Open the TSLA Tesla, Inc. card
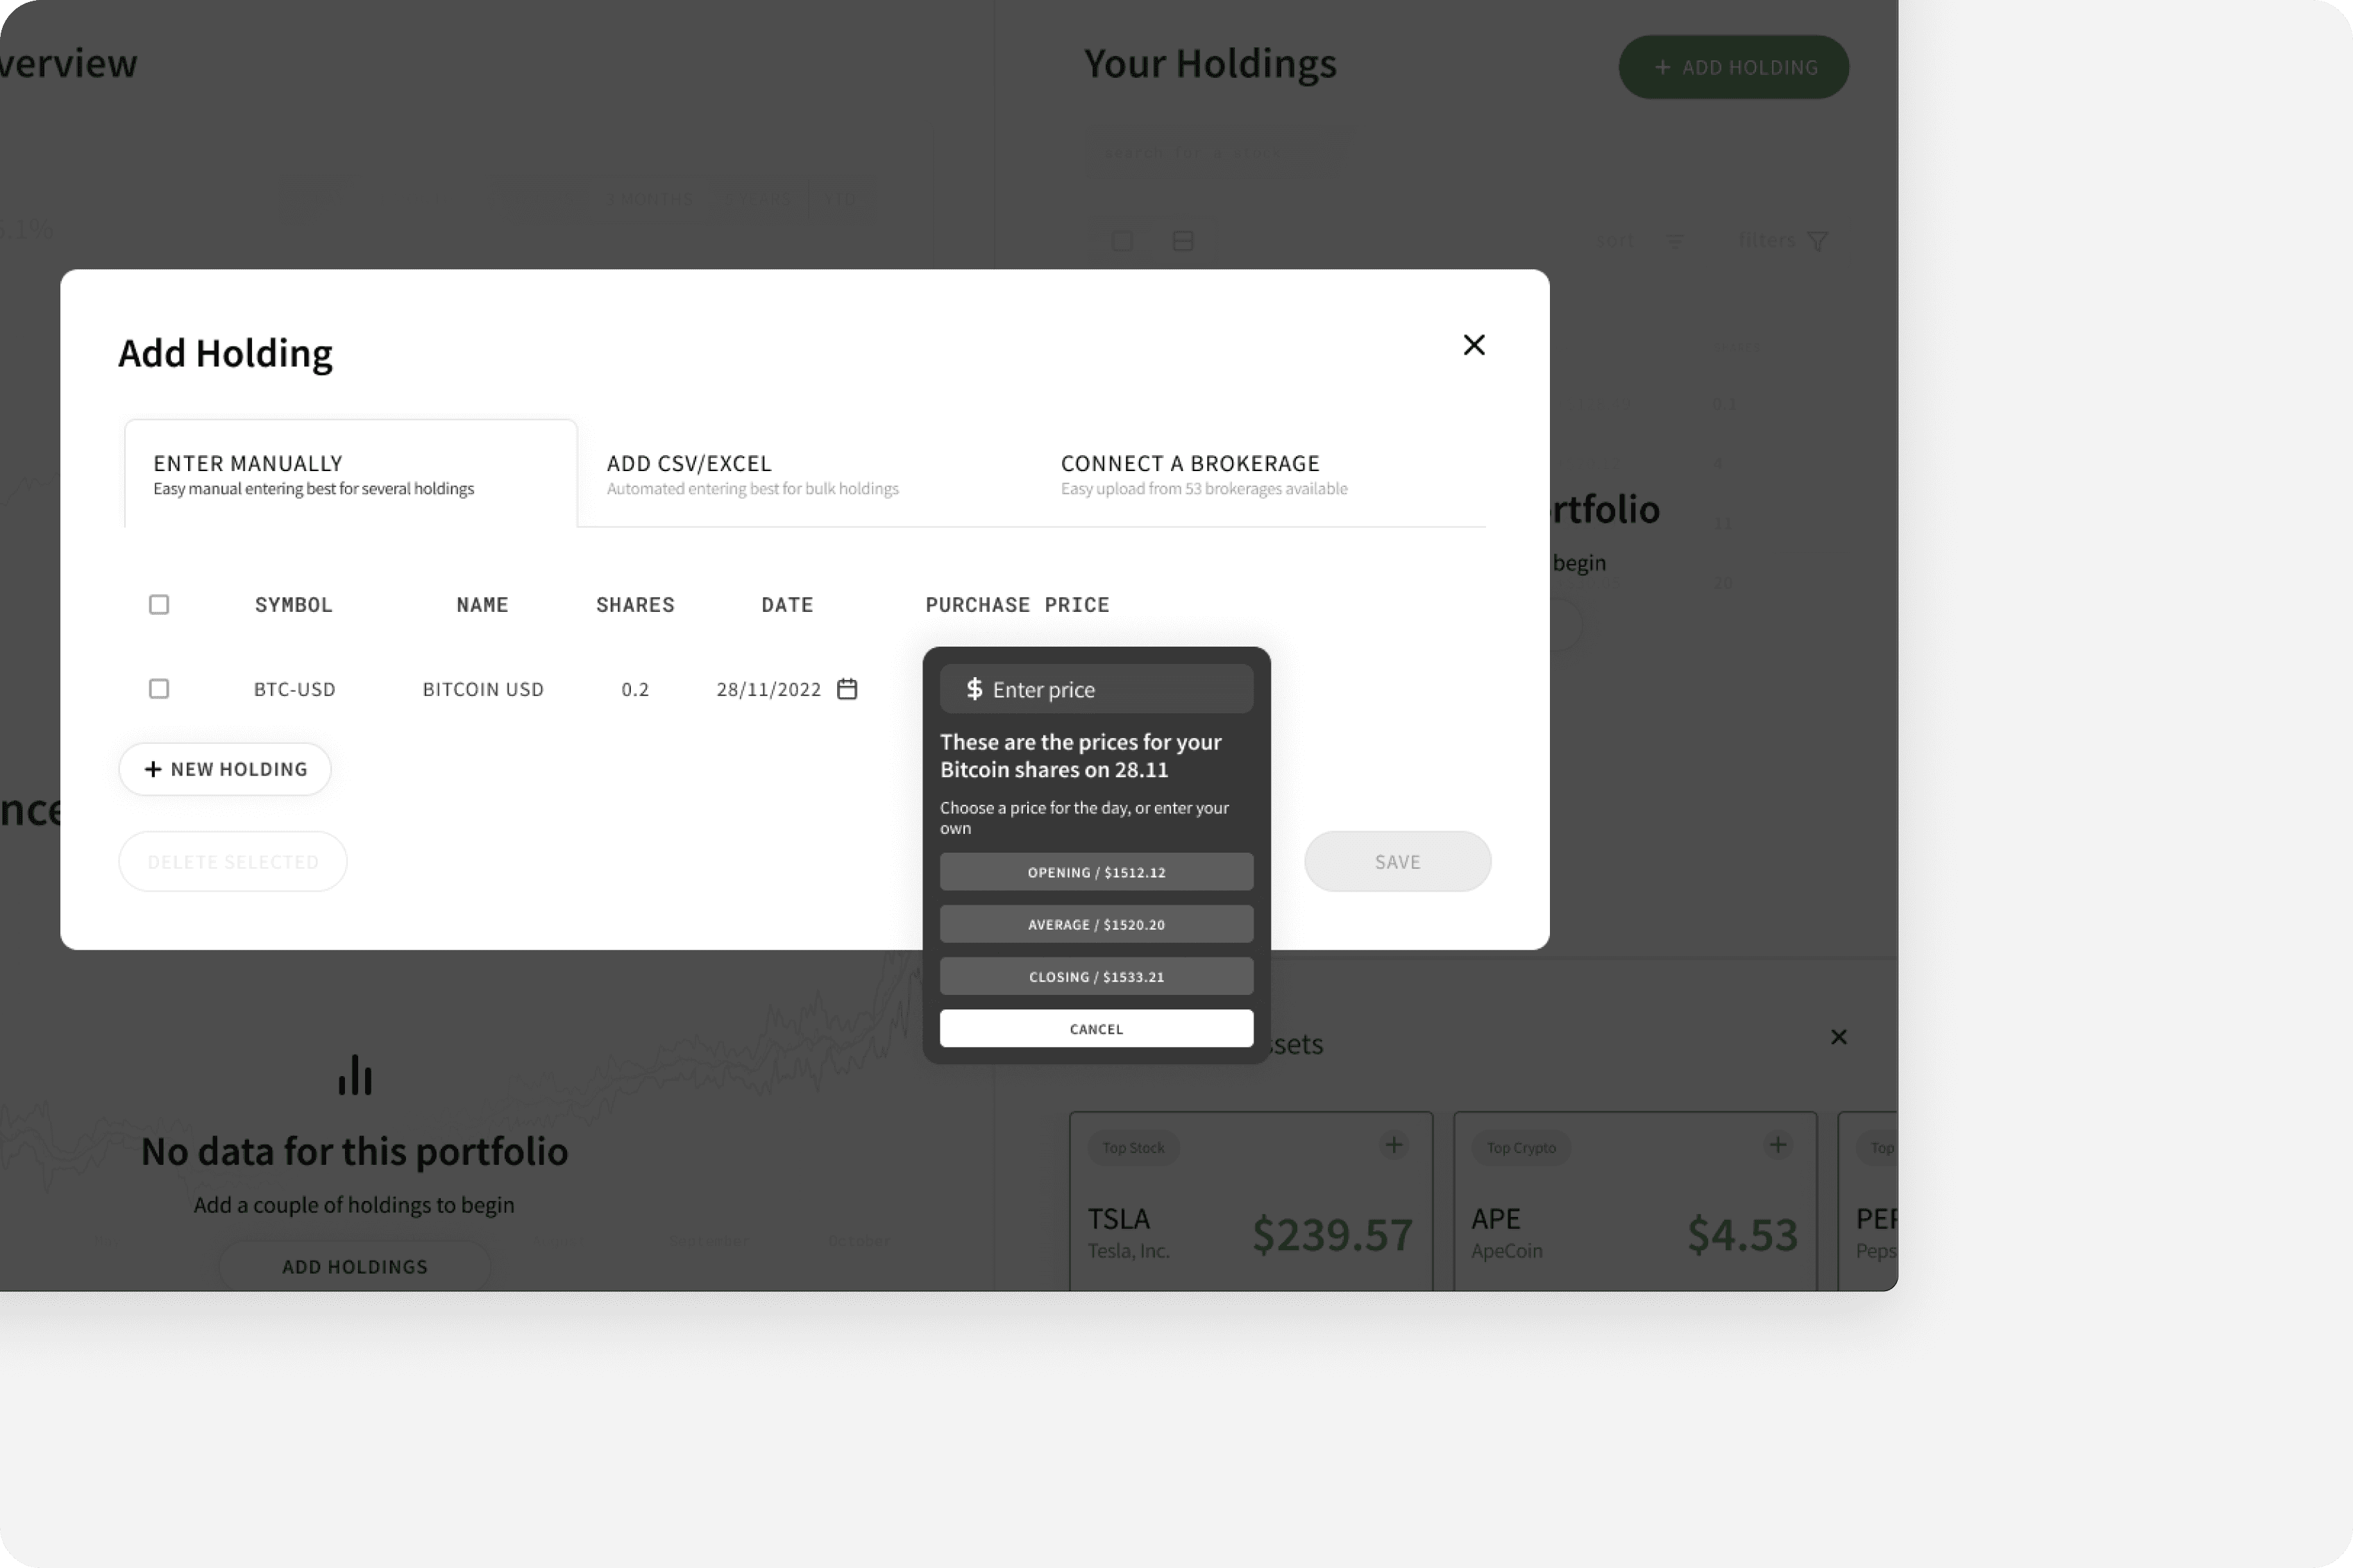 click(x=1251, y=1201)
